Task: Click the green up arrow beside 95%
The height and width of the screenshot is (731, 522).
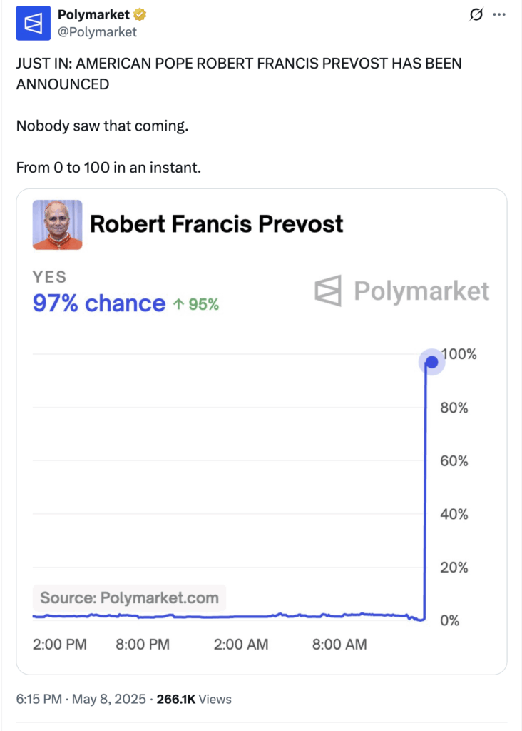Action: click(x=178, y=304)
